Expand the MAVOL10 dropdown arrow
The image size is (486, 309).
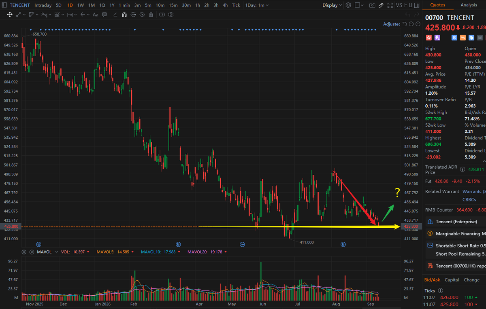179,252
